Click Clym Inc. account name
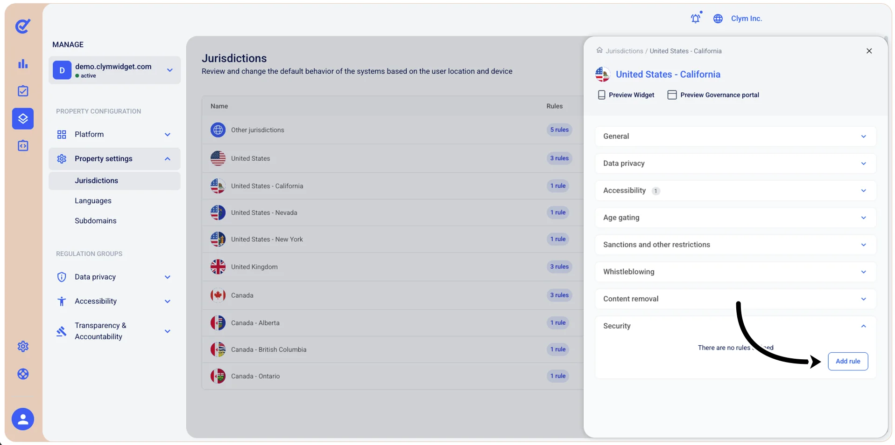This screenshot has width=895, height=445. click(x=747, y=19)
